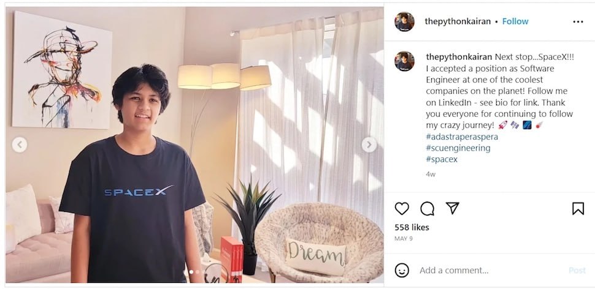This screenshot has height=297, width=595.
Task: Open the #scuengineering hashtag
Action: (458, 148)
